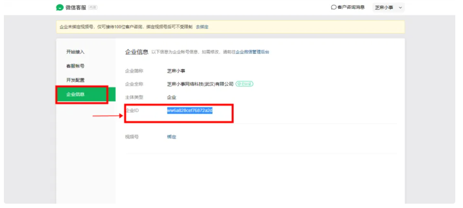Open the 企业微信管理后台 link
This screenshot has width=463, height=208.
pos(253,52)
